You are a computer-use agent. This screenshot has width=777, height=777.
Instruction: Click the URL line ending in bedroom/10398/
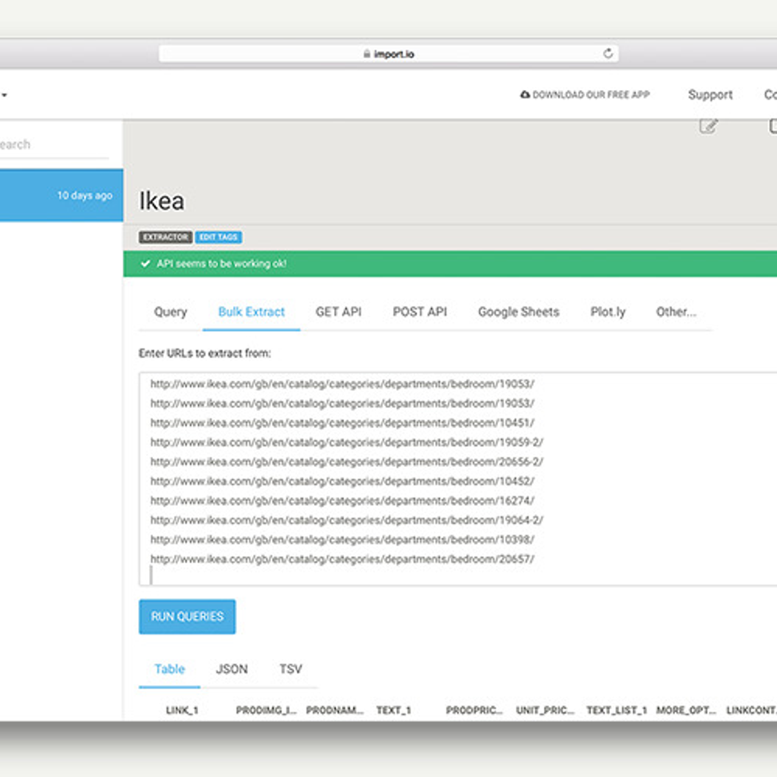coord(343,539)
